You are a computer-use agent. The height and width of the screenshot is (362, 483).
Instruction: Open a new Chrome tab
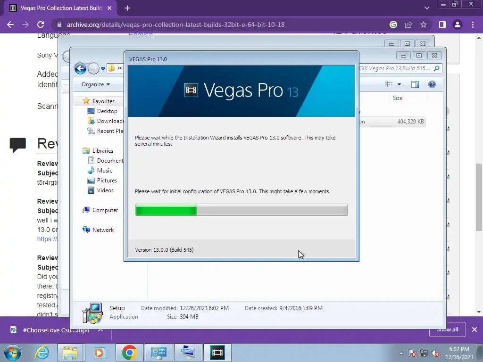(127, 8)
